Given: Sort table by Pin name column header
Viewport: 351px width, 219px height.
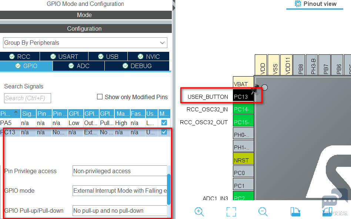Looking at the screenshot, I should [10, 114].
